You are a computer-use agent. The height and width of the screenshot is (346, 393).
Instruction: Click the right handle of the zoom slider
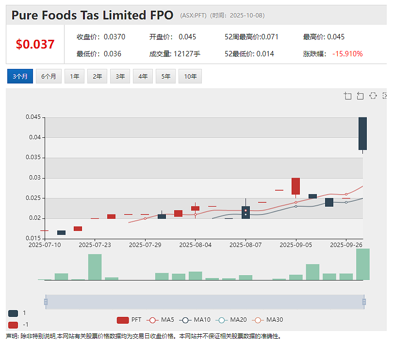[364, 302]
